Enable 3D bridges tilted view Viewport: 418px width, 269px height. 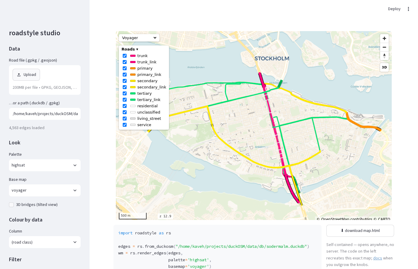(x=11, y=205)
